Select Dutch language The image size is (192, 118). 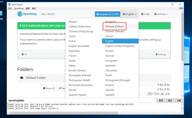pyautogui.click(x=72, y=41)
